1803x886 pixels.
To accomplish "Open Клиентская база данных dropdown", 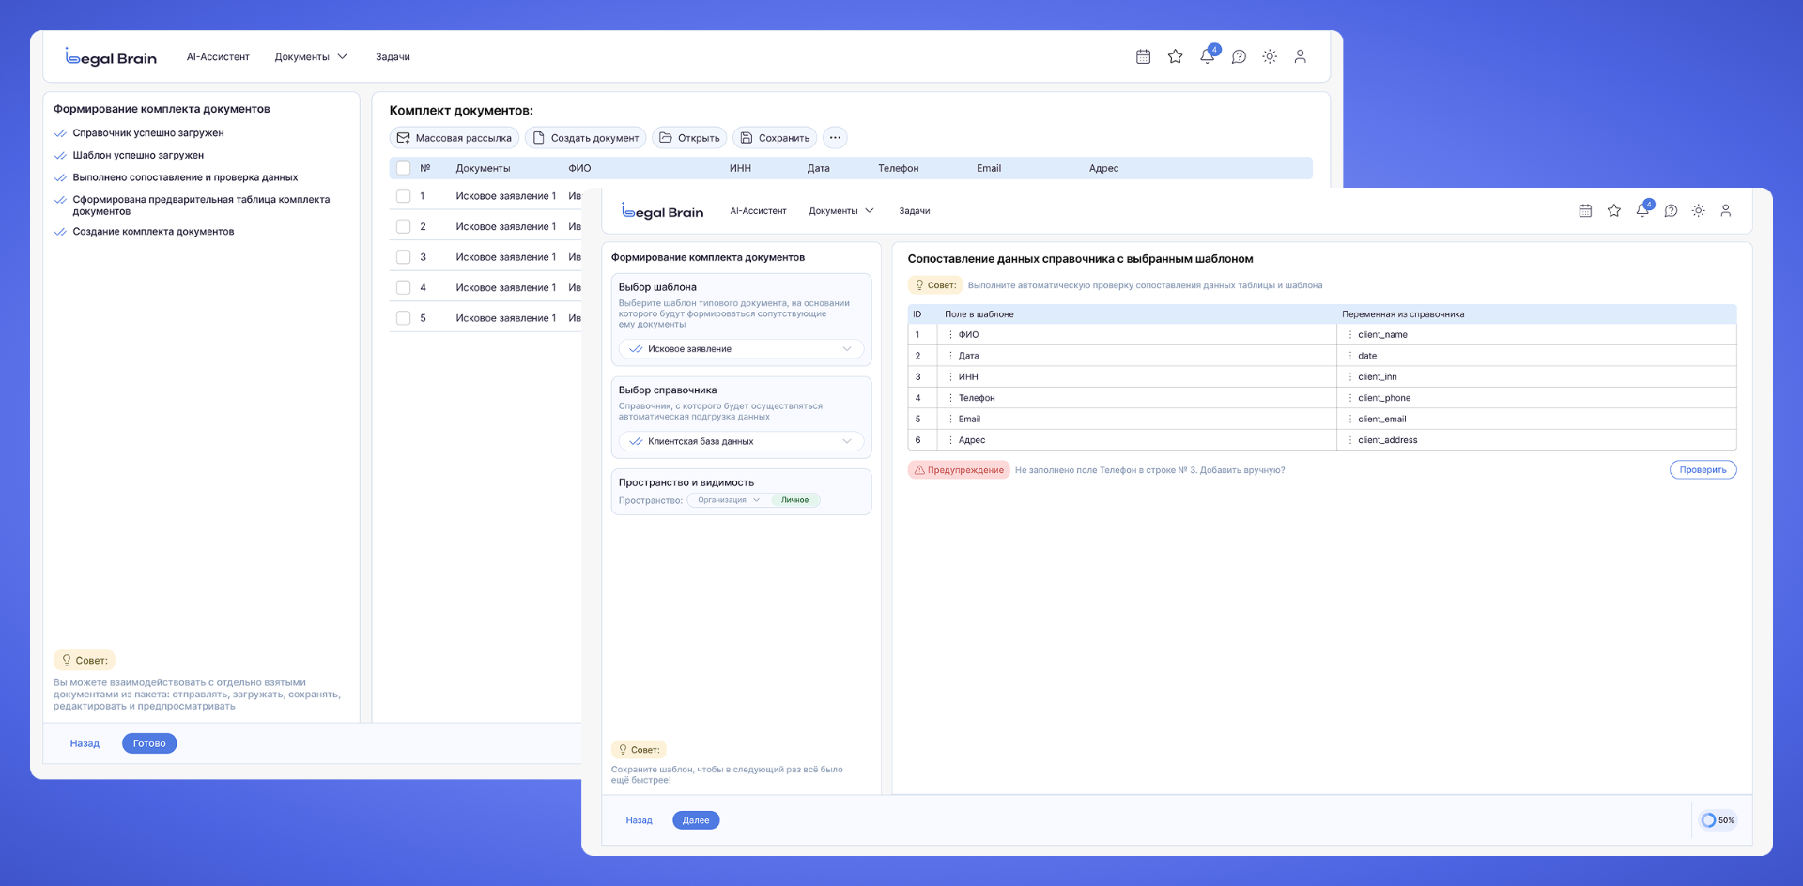I will click(x=741, y=441).
